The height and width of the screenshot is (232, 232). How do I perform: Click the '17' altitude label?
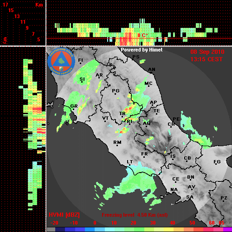(6, 5)
